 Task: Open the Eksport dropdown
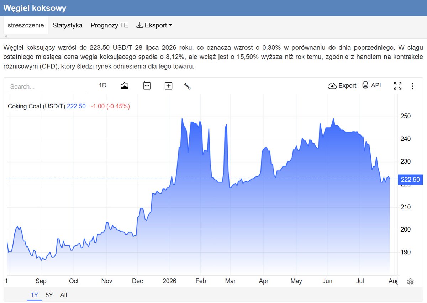154,25
